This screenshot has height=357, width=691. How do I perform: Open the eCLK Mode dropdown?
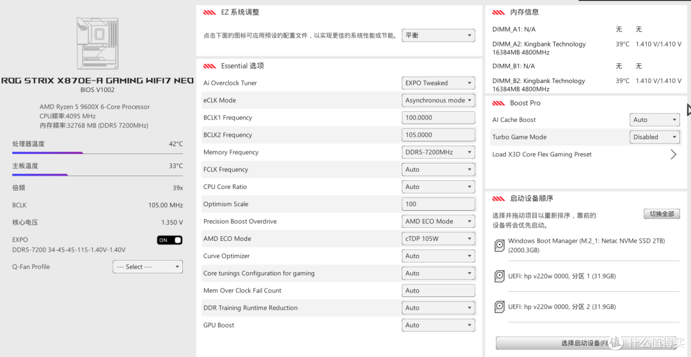point(438,100)
